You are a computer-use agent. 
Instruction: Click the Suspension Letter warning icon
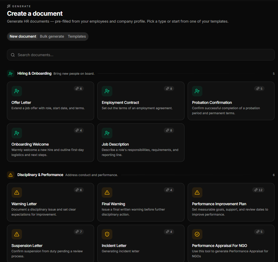(x=17, y=234)
